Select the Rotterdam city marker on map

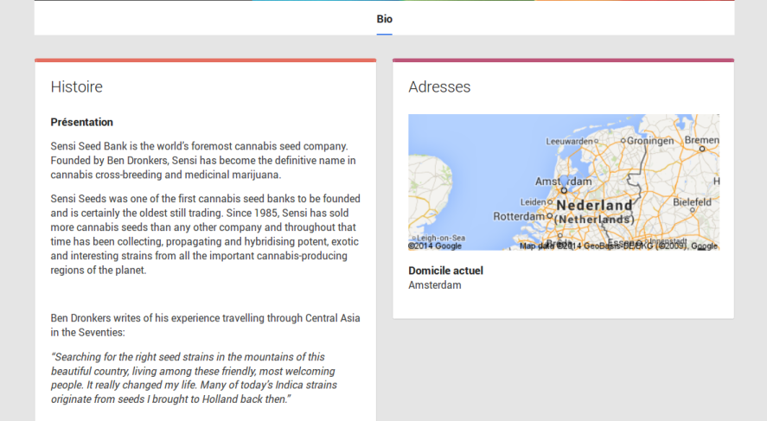550,216
